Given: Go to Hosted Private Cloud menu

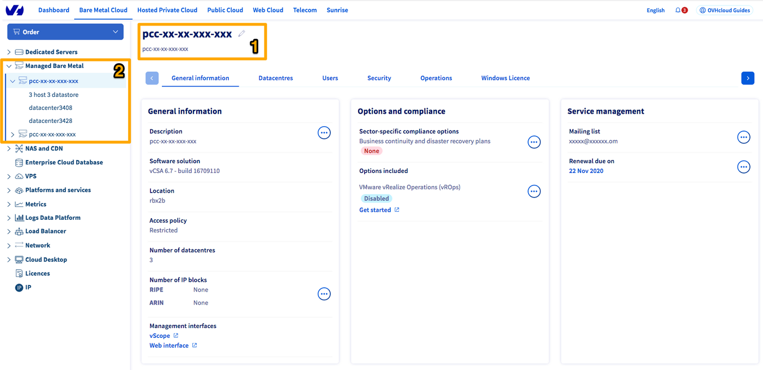Looking at the screenshot, I should coord(167,10).
